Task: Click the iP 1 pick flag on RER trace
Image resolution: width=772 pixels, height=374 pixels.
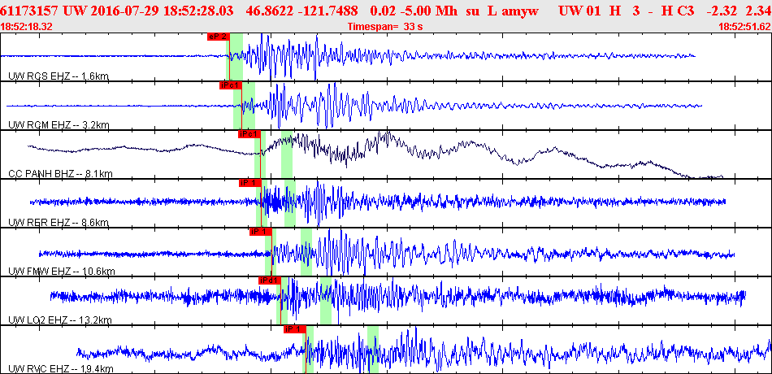Action: point(248,183)
